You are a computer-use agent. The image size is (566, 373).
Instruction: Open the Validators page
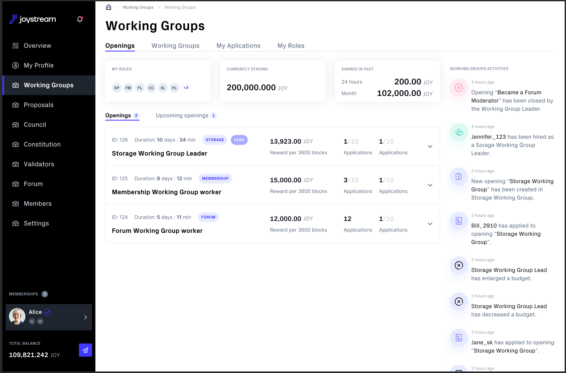[38, 164]
